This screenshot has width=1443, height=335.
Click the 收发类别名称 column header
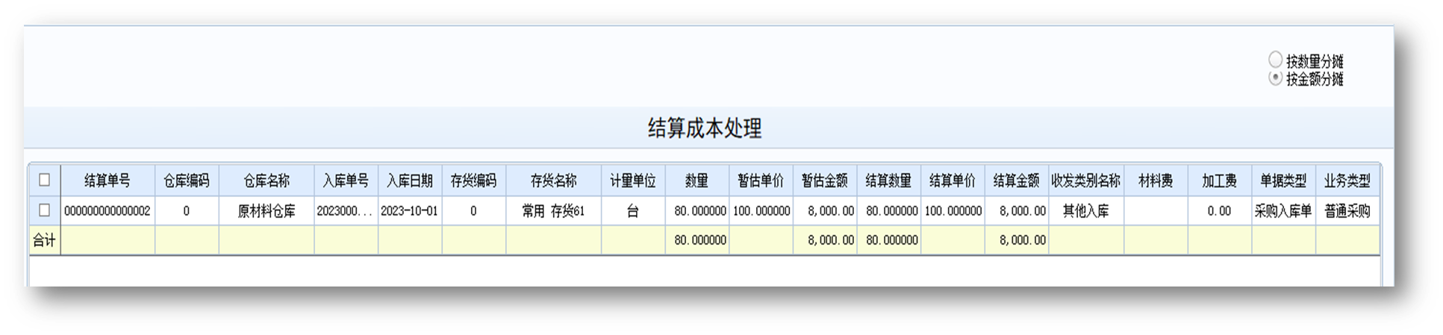click(x=1086, y=181)
